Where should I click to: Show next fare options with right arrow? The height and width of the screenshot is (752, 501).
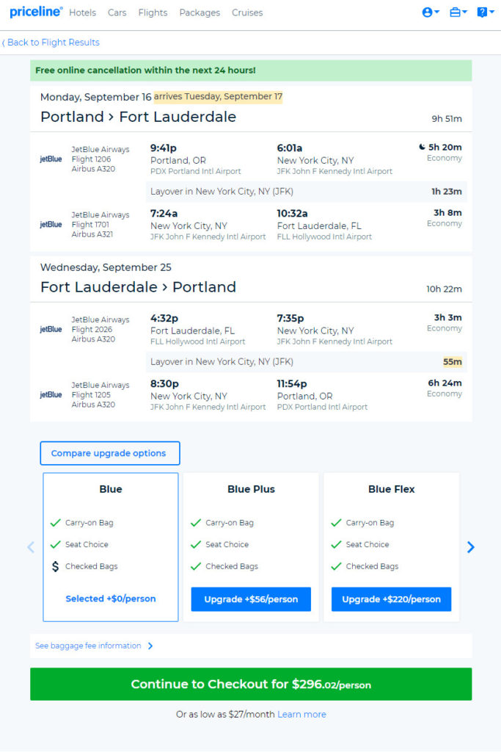coord(470,547)
